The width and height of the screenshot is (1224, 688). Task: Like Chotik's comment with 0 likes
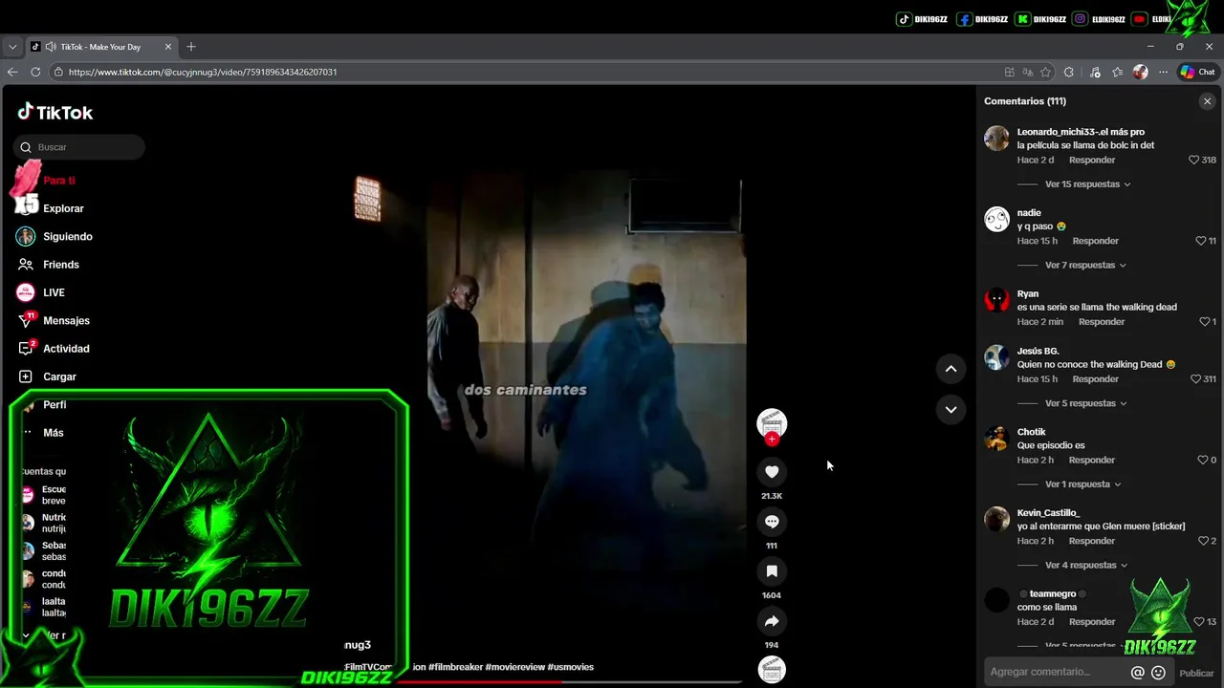(1203, 460)
